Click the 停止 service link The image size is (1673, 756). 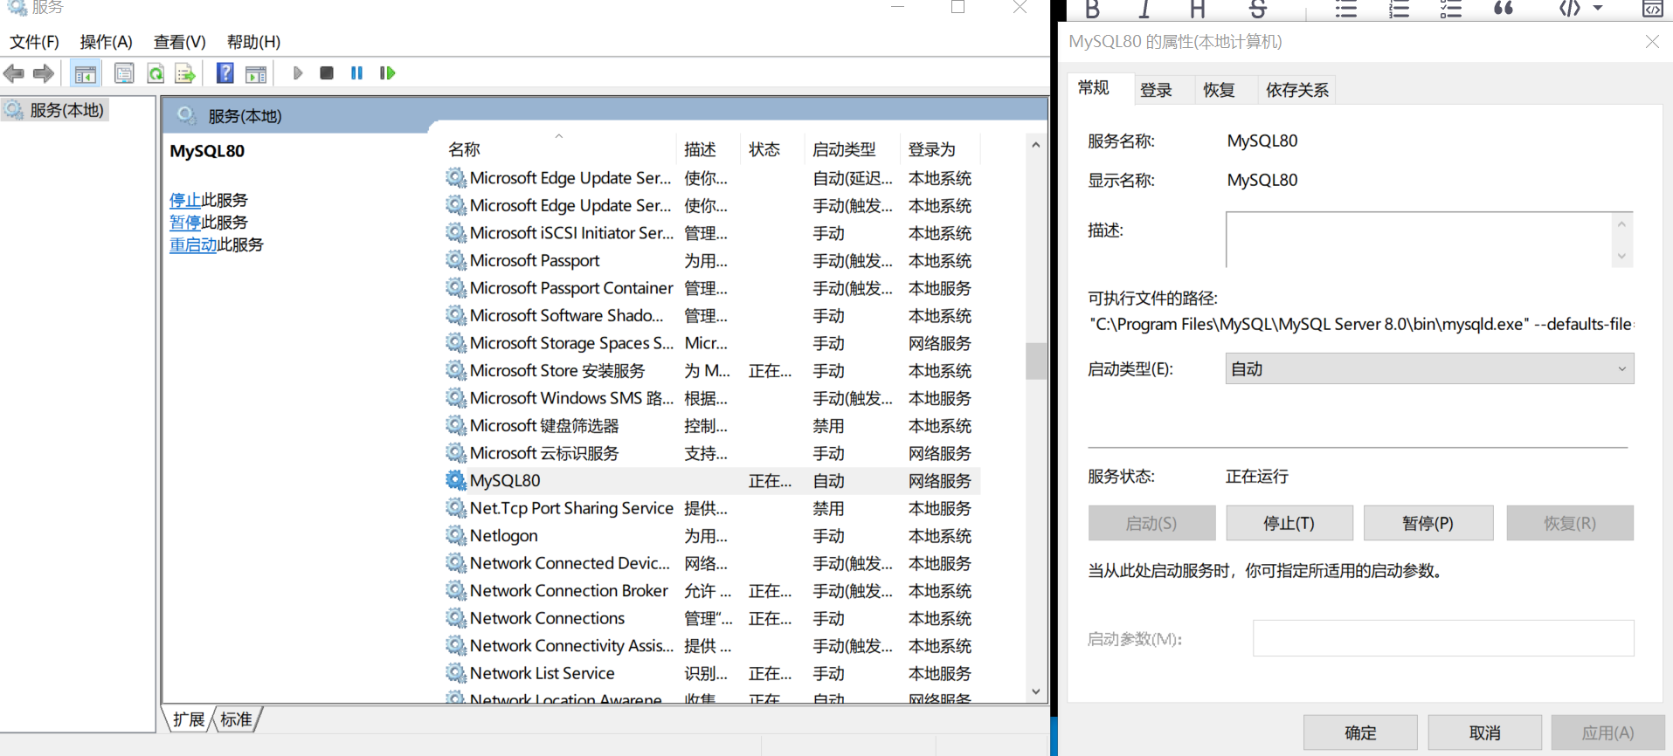click(x=185, y=200)
